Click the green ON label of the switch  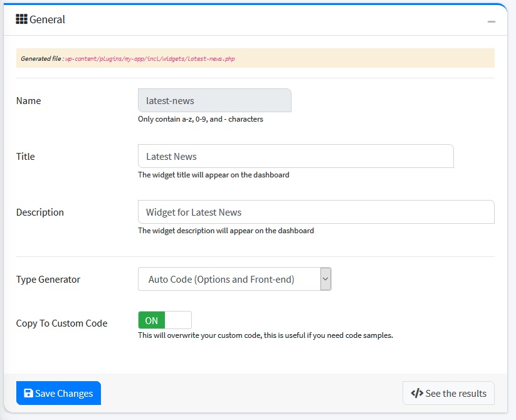coord(152,320)
